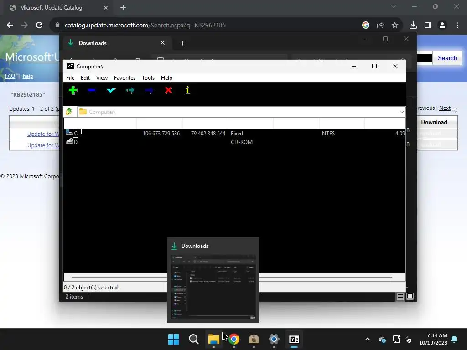Click the File Explorer taskbar icon
467x350 pixels.
pyautogui.click(x=213, y=339)
